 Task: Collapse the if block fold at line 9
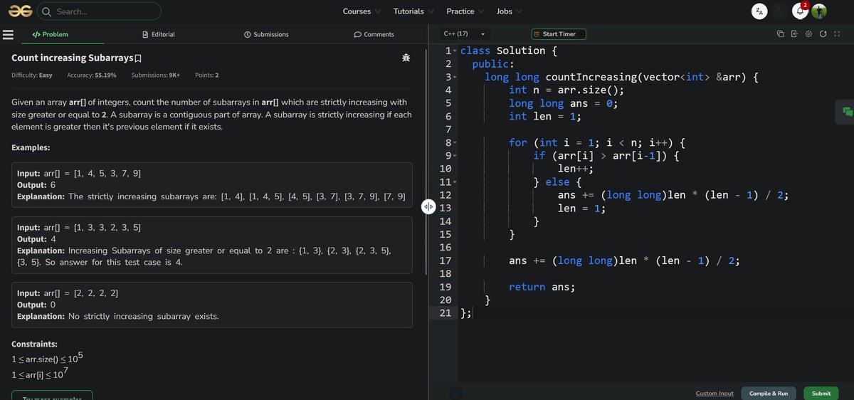coord(455,156)
